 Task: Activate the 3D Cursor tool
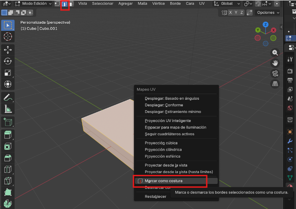pyautogui.click(x=8, y=37)
